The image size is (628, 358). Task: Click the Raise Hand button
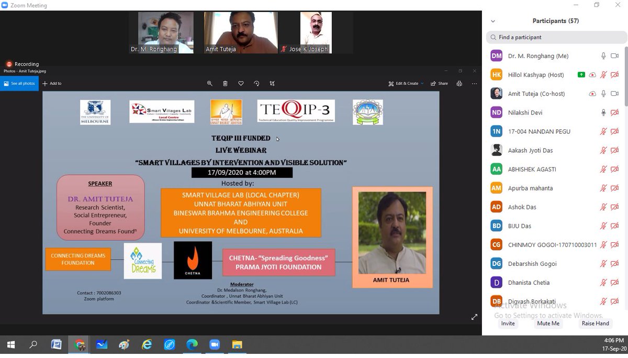595,323
